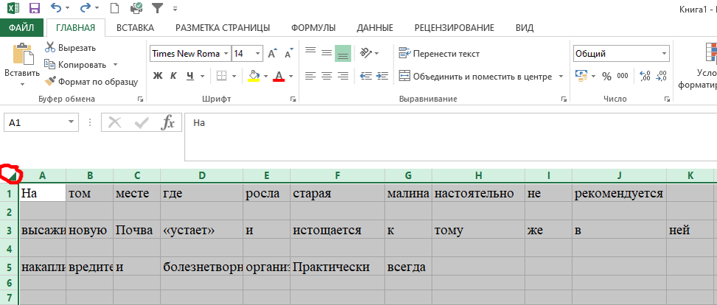
Task: Switch to ФОРМУЛЫ ribbon tab
Action: pos(314,28)
